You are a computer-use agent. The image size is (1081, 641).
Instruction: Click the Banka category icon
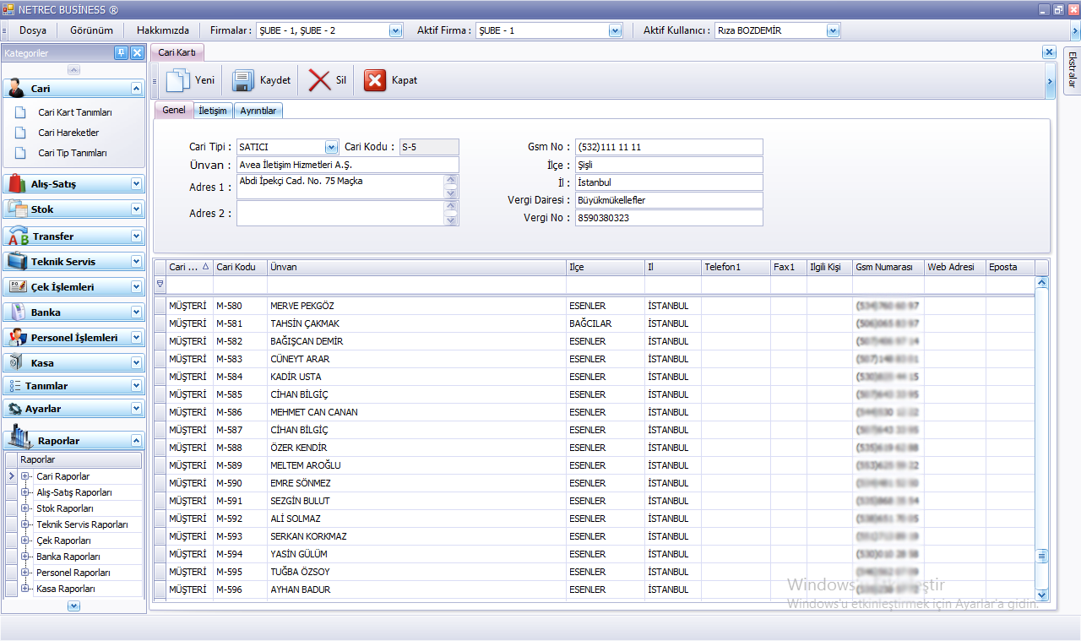click(x=17, y=312)
